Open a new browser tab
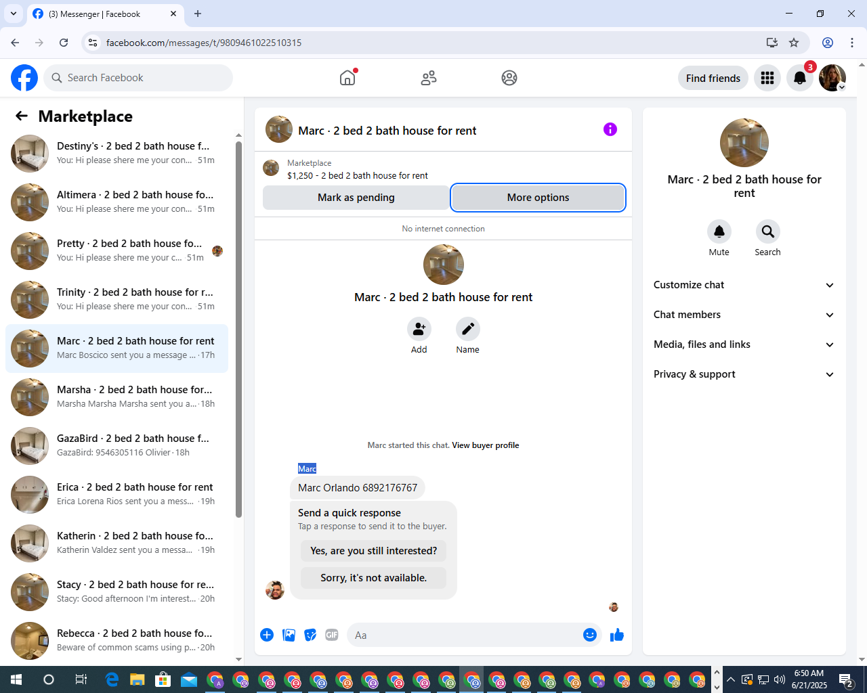867x693 pixels. pyautogui.click(x=198, y=14)
